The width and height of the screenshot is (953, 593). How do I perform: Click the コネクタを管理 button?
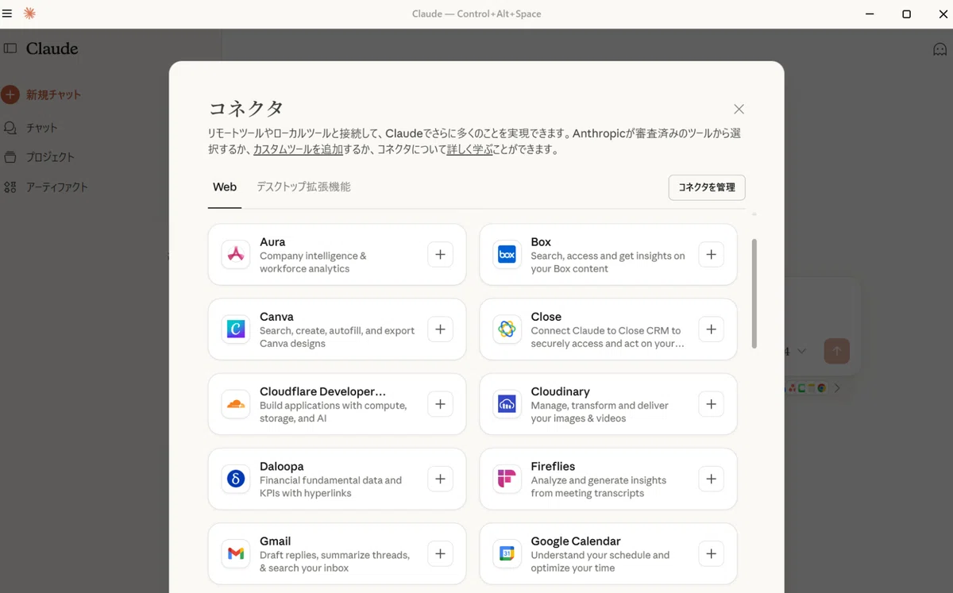pyautogui.click(x=707, y=187)
